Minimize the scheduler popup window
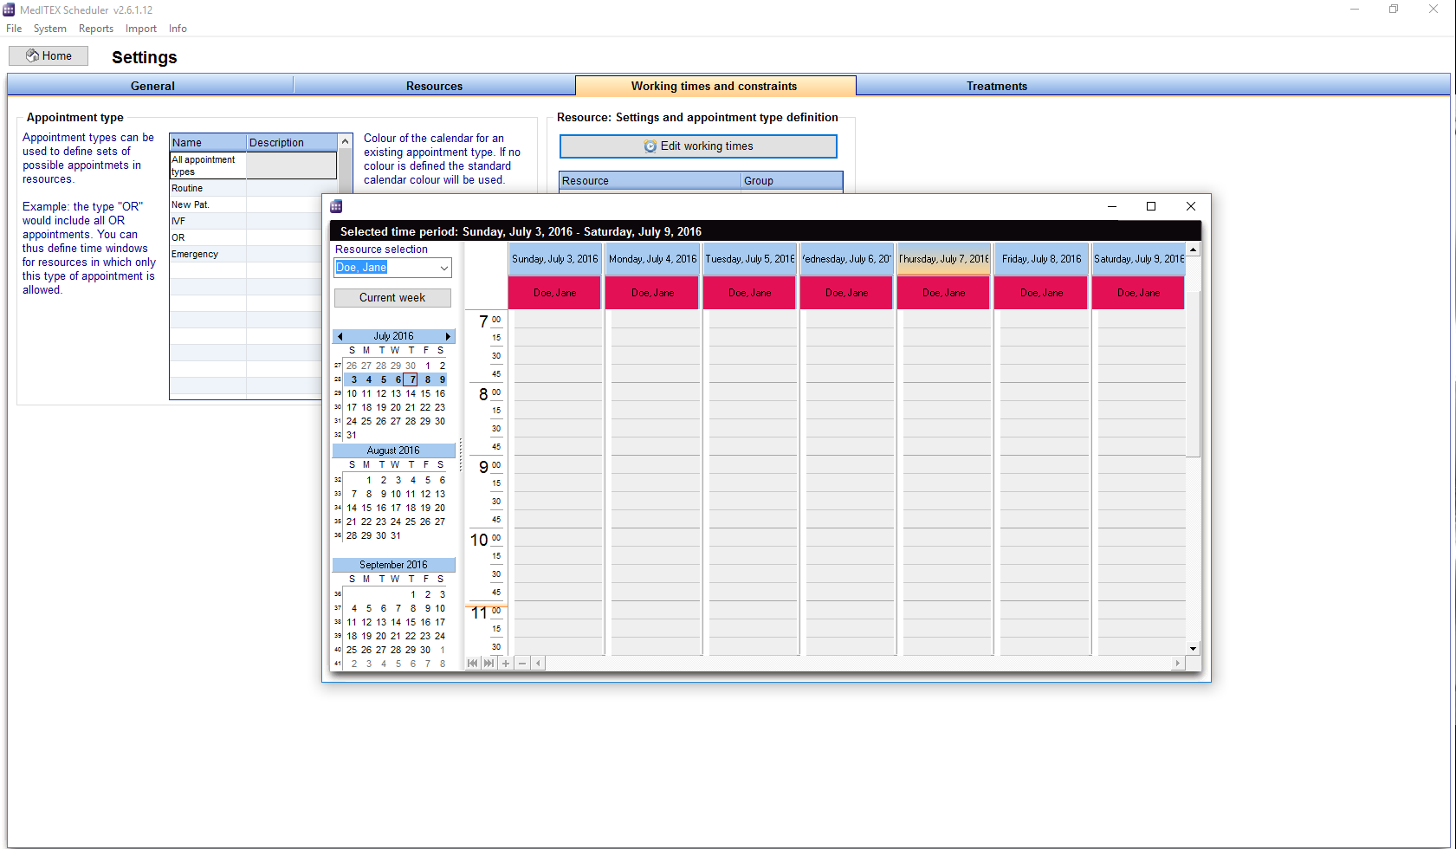The height and width of the screenshot is (849, 1456). point(1112,206)
